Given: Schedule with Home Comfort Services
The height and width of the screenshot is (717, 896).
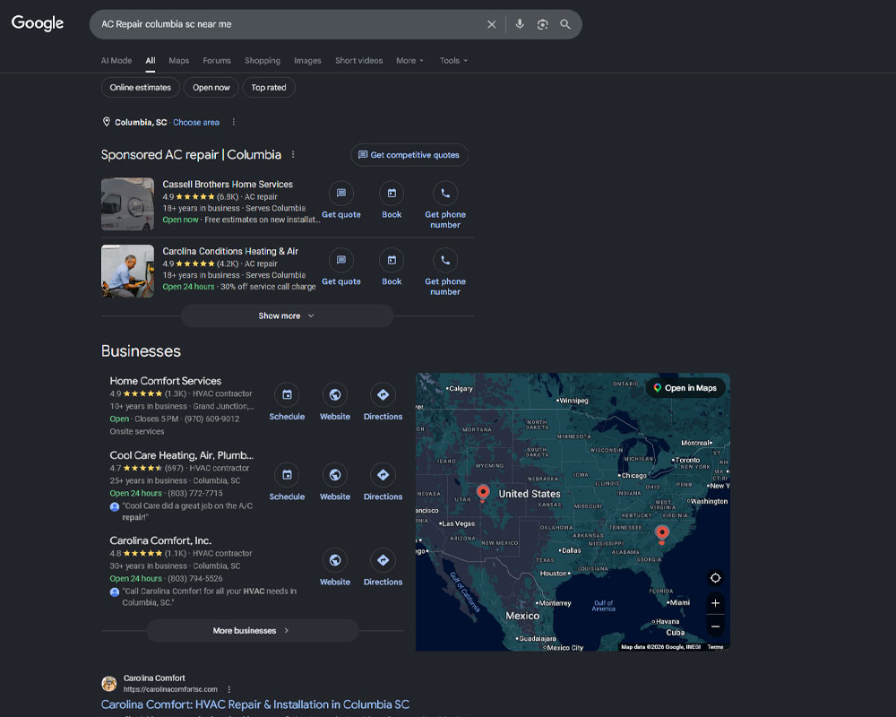Looking at the screenshot, I should click(287, 402).
